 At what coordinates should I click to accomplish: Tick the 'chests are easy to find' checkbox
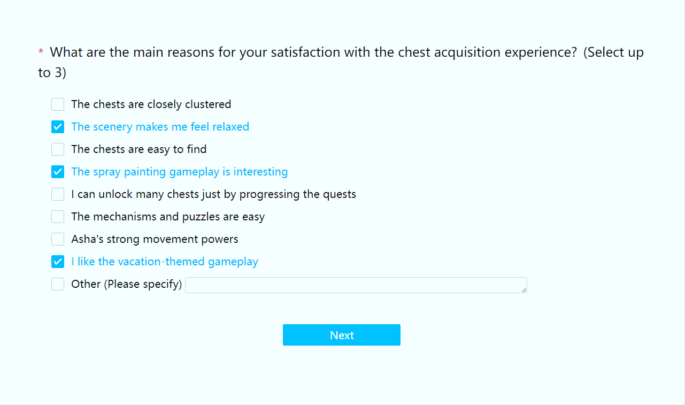coord(58,149)
